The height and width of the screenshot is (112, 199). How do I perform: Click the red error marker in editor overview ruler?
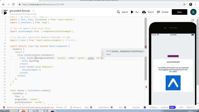pyautogui.click(x=146, y=87)
